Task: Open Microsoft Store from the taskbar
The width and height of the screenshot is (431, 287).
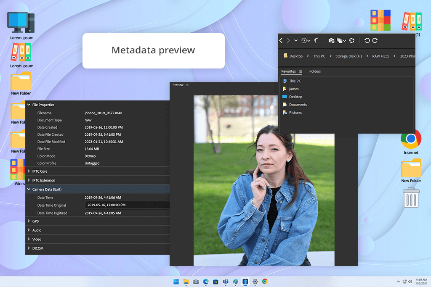Action: coord(216,282)
